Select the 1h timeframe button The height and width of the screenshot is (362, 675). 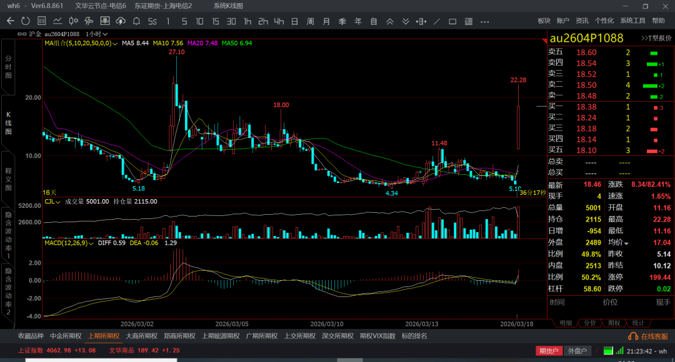tap(247, 21)
